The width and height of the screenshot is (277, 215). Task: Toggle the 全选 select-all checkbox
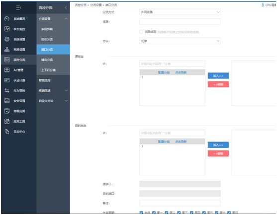(x=141, y=213)
